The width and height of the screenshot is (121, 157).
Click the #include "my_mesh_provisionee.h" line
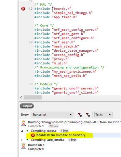pyautogui.click(x=65, y=72)
